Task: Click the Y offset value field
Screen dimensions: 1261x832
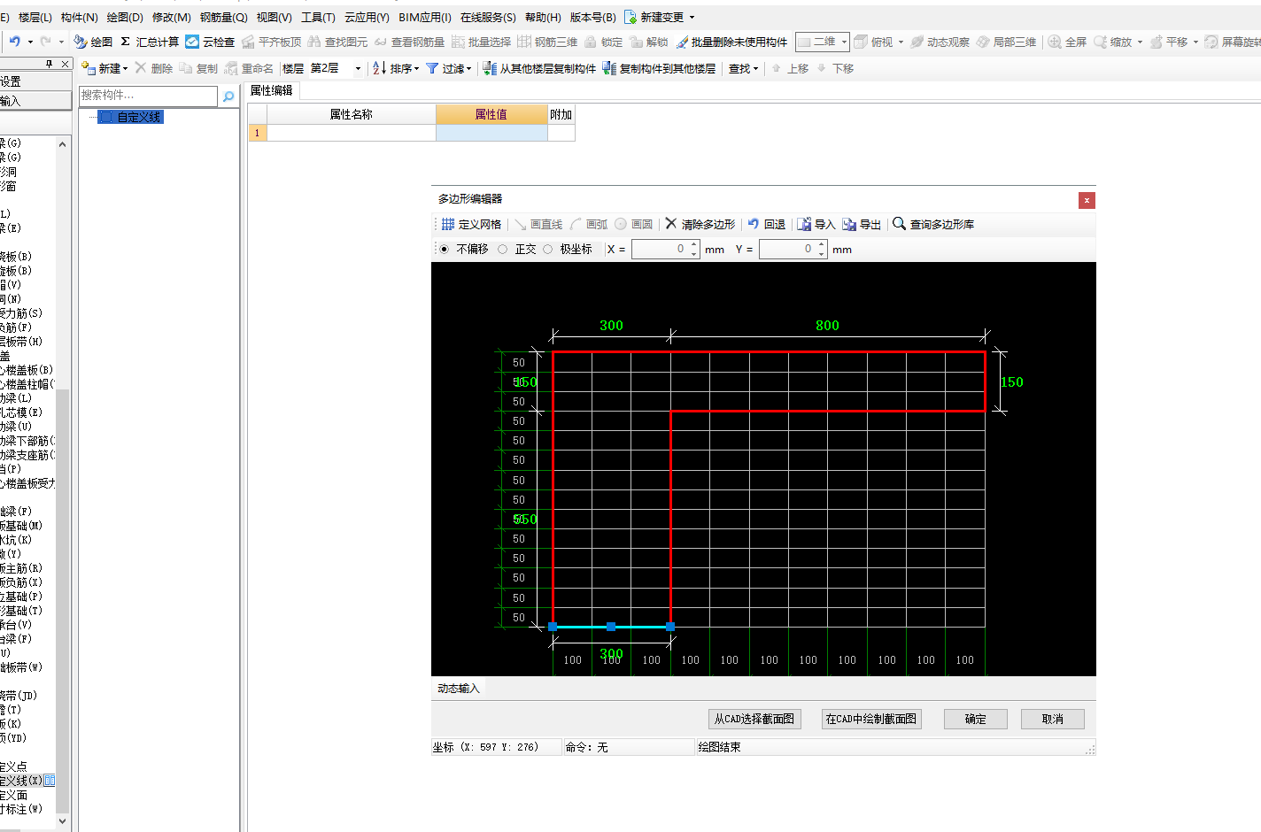Action: pyautogui.click(x=787, y=250)
